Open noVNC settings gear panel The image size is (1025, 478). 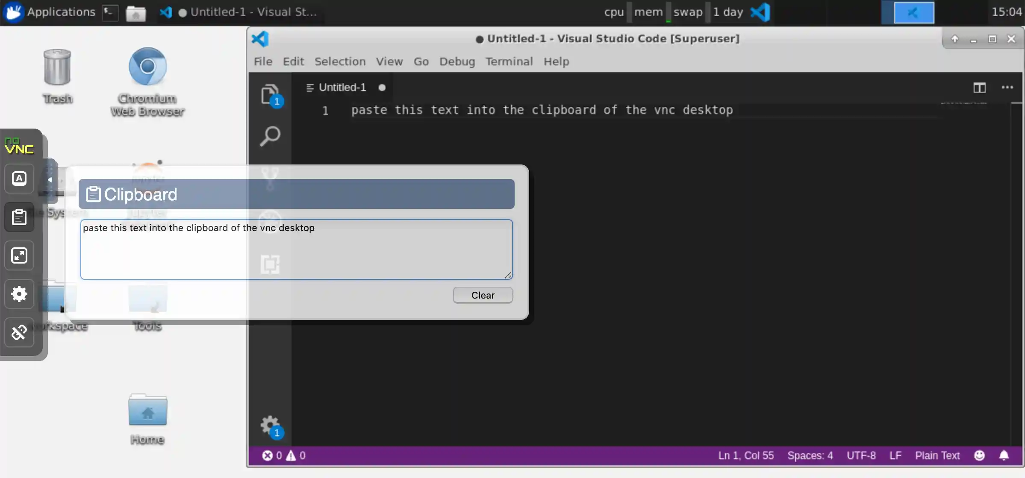pyautogui.click(x=19, y=294)
